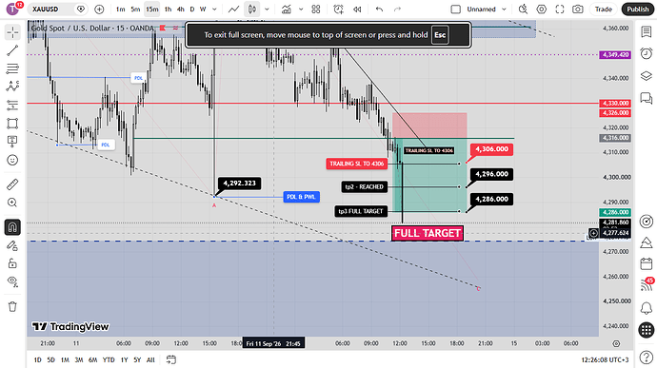Open the layout setup square icon
657x368 pixels.
(456, 9)
